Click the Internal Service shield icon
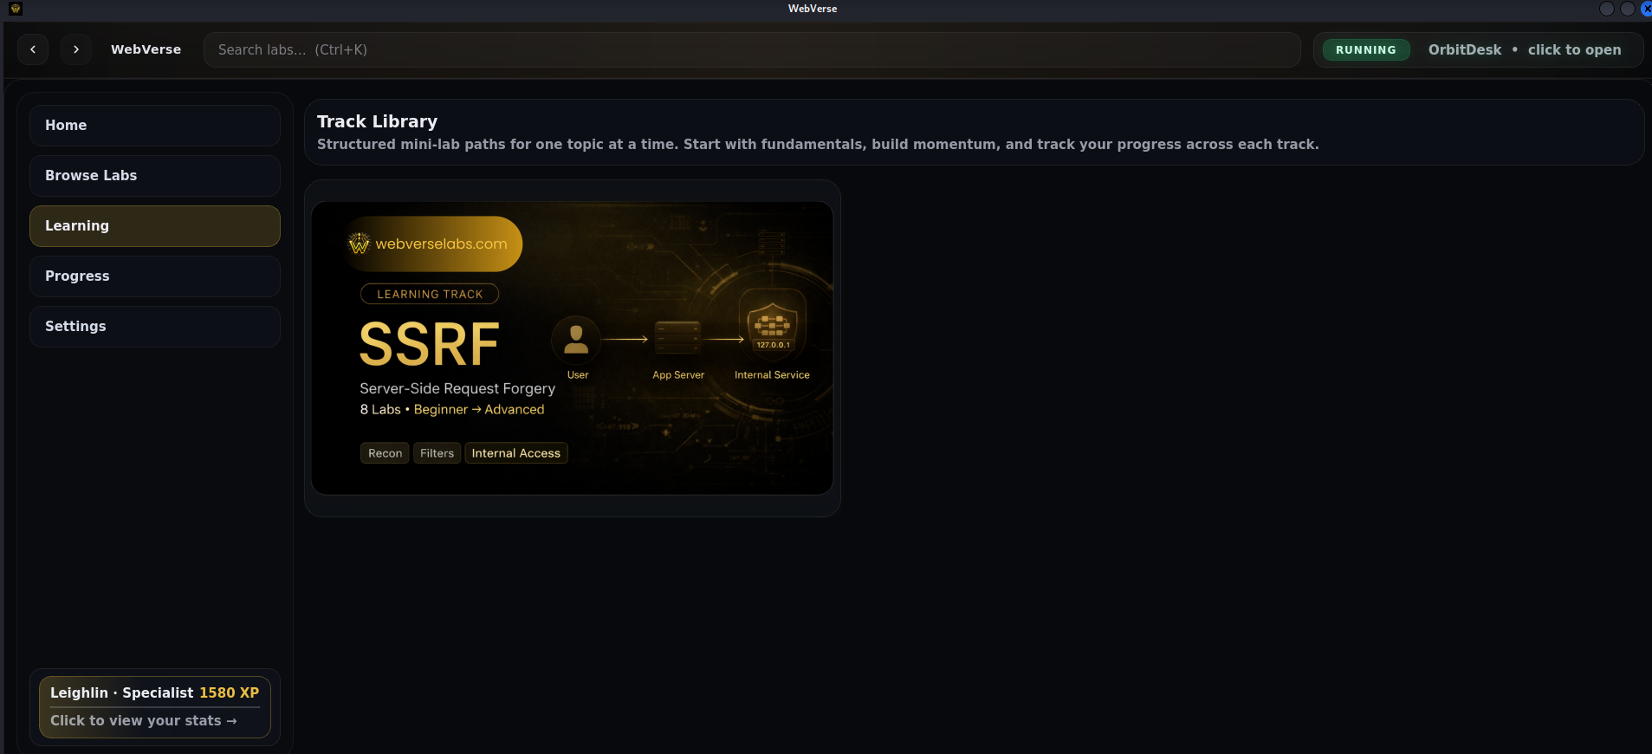 (772, 326)
